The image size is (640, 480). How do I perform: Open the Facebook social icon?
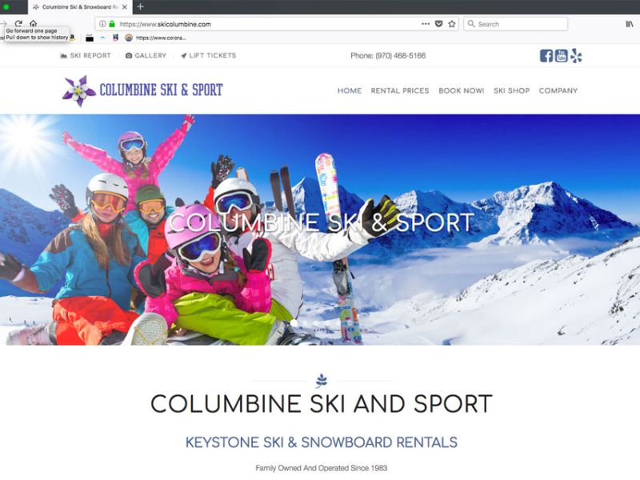click(546, 55)
